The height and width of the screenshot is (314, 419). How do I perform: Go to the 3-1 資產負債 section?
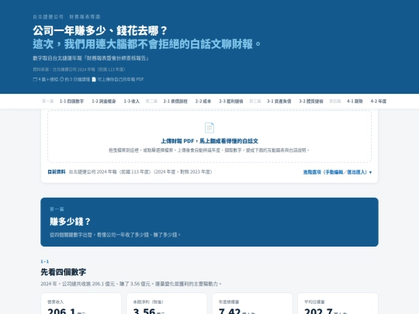(x=279, y=102)
